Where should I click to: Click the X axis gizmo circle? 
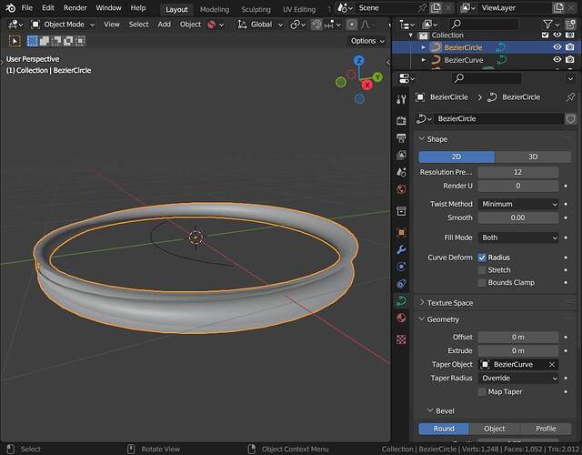click(367, 85)
